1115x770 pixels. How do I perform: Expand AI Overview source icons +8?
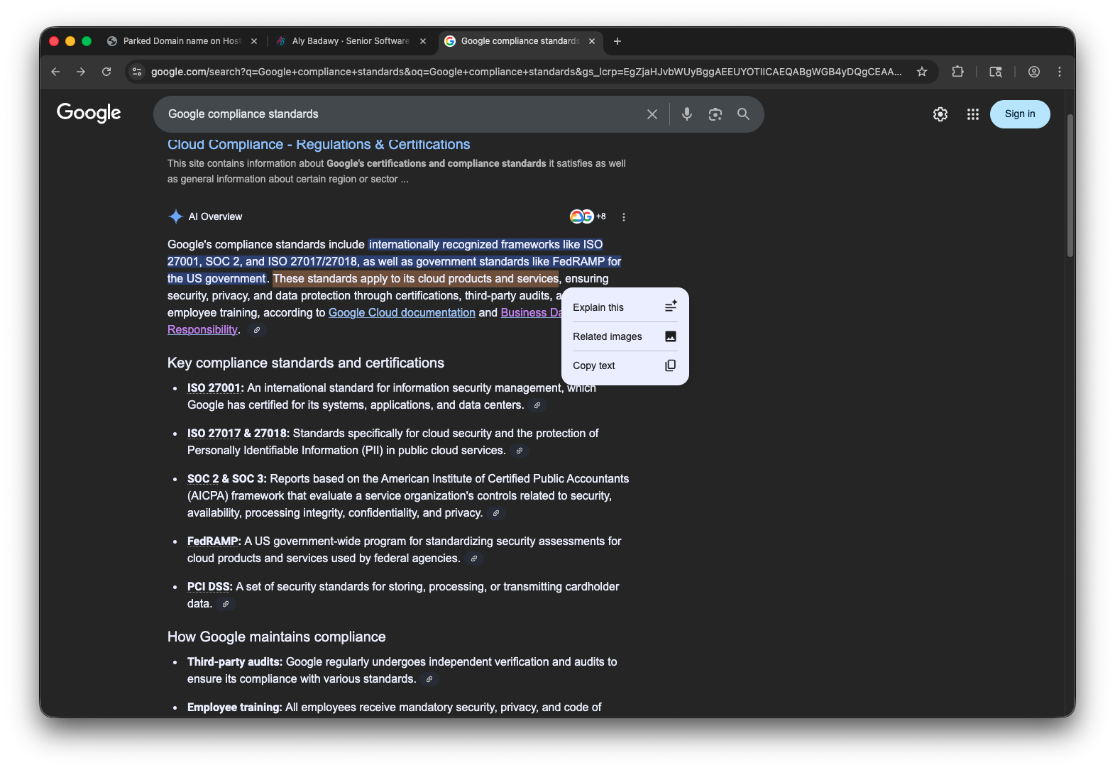click(x=588, y=216)
